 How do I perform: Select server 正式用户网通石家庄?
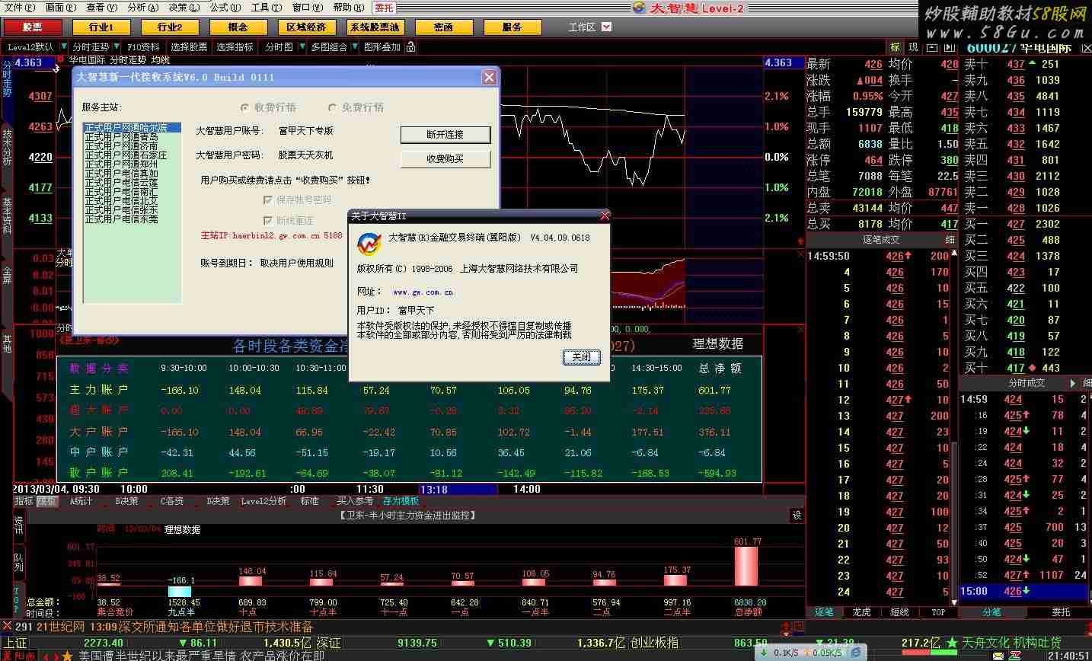coord(132,155)
